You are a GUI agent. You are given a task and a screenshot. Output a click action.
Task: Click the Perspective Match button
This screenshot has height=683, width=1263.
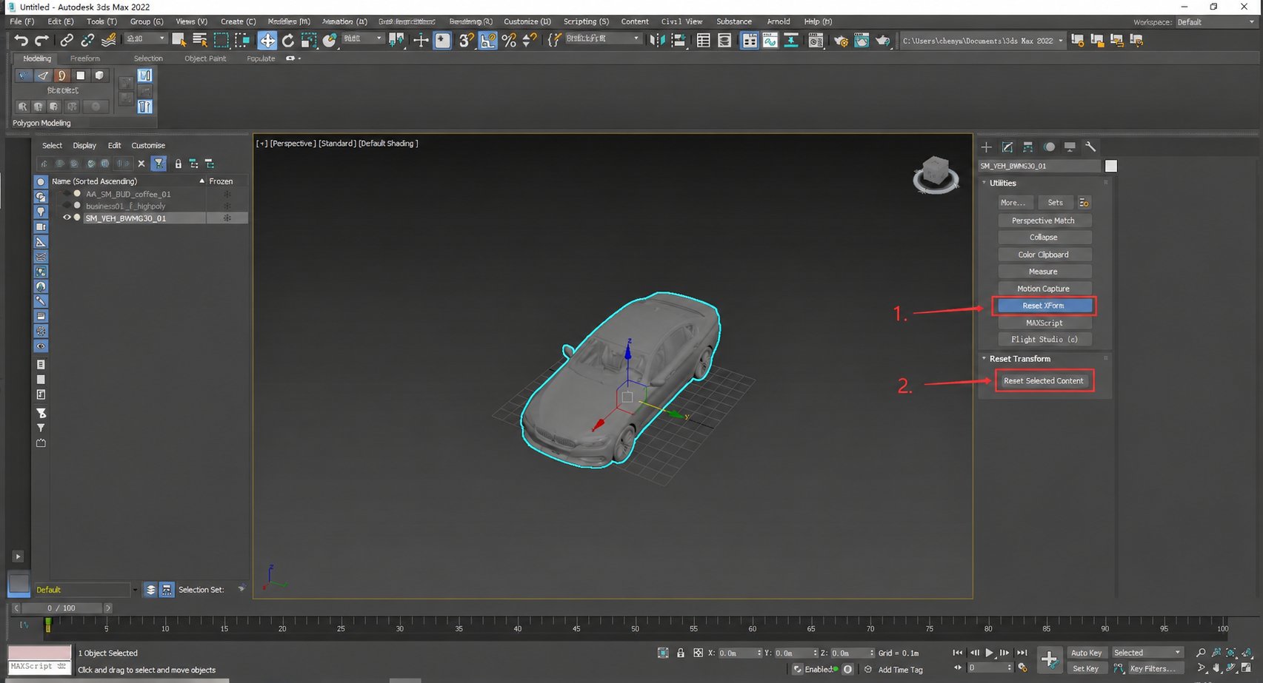click(1044, 221)
